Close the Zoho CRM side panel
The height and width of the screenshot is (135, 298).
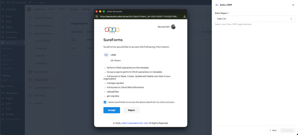293,5
